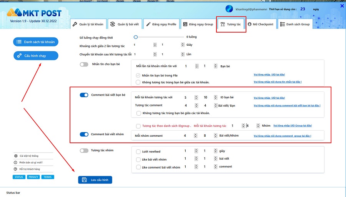Check Like comment bài viết nhóm option
This screenshot has height=197, width=346.
point(138,167)
